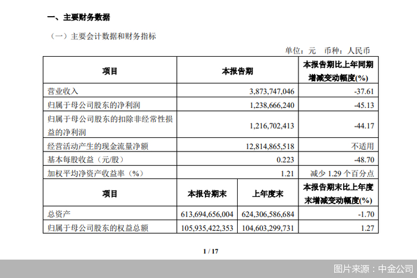Click the value 1.21

[x=288, y=174]
